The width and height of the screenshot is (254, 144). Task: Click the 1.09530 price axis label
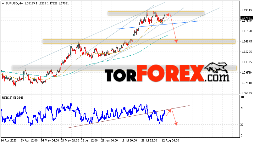click(x=246, y=73)
